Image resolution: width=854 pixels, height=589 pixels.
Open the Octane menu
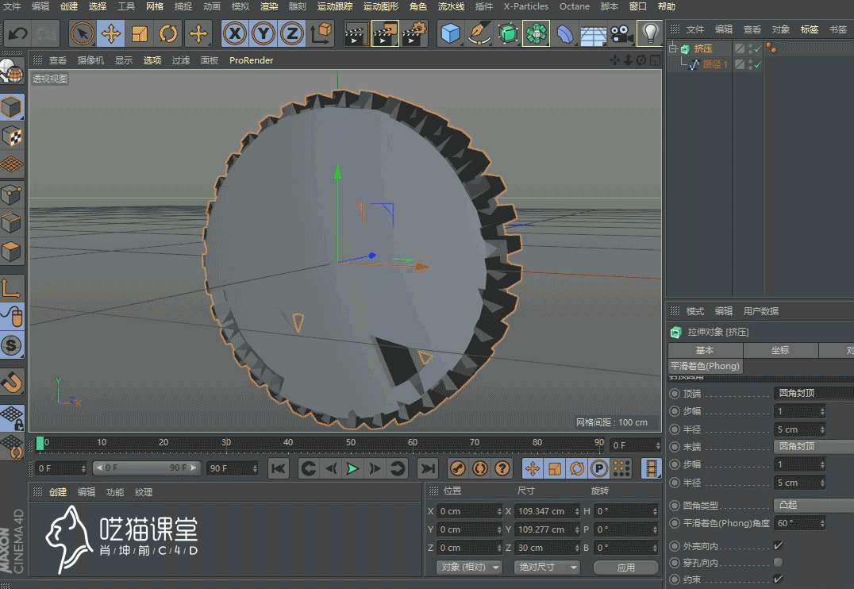[x=574, y=6]
